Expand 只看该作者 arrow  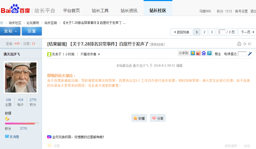(99, 54)
